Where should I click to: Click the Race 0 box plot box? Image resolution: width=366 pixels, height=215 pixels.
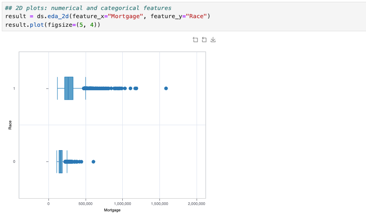pos(60,162)
